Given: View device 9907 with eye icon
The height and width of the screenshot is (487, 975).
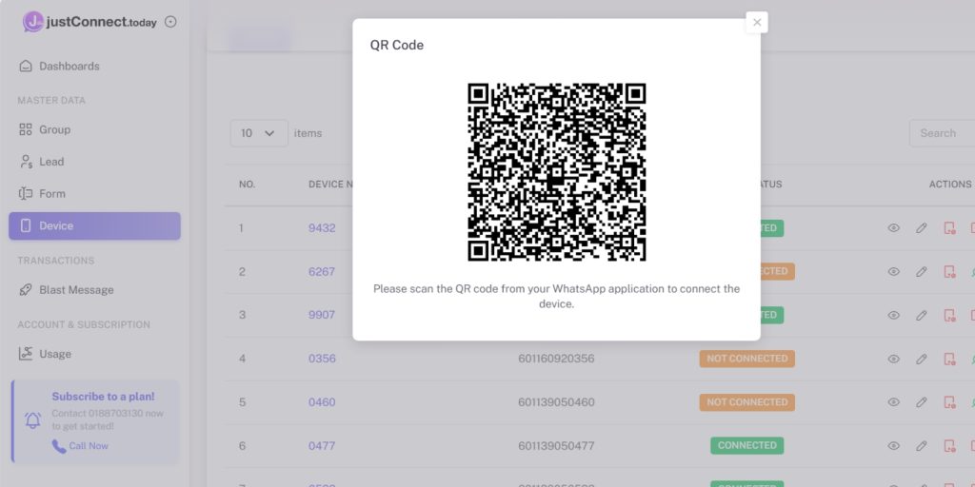Looking at the screenshot, I should coord(893,315).
